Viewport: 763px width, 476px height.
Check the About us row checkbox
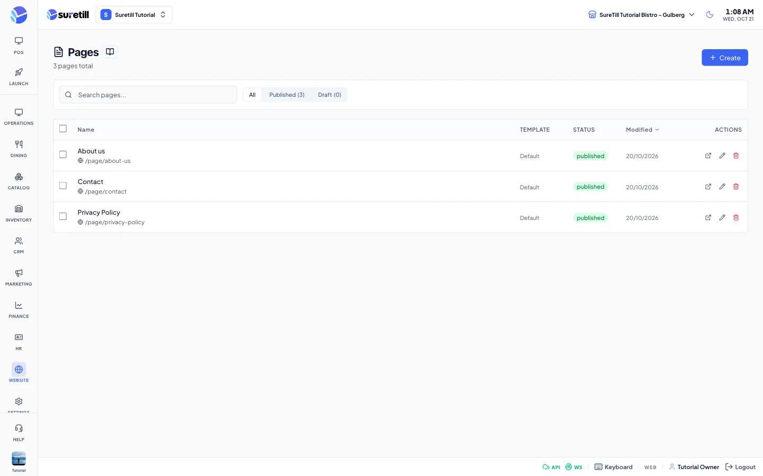[63, 154]
